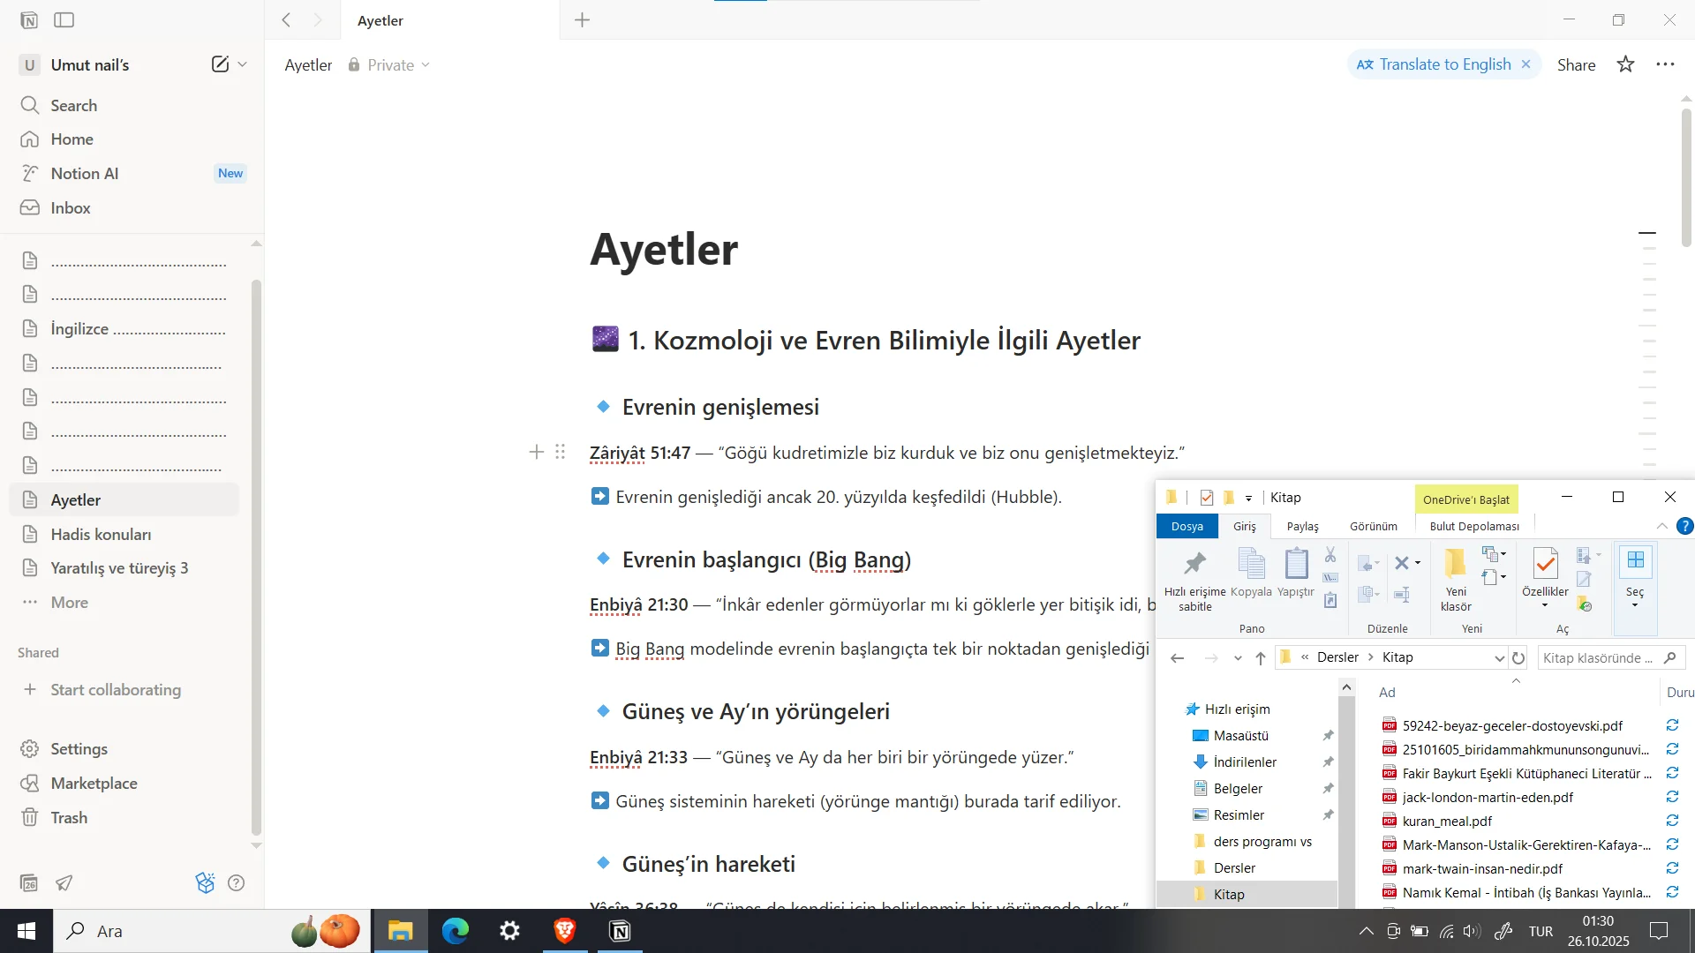Star the Ayetler page as favorite

click(1625, 64)
